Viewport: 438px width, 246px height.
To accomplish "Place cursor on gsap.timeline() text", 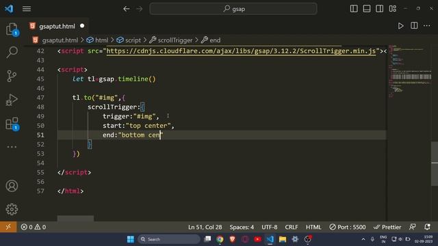I will [127, 79].
